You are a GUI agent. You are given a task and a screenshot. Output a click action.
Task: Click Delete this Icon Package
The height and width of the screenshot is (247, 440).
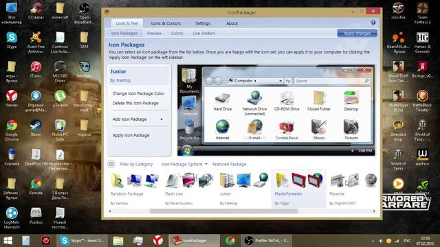coord(135,103)
